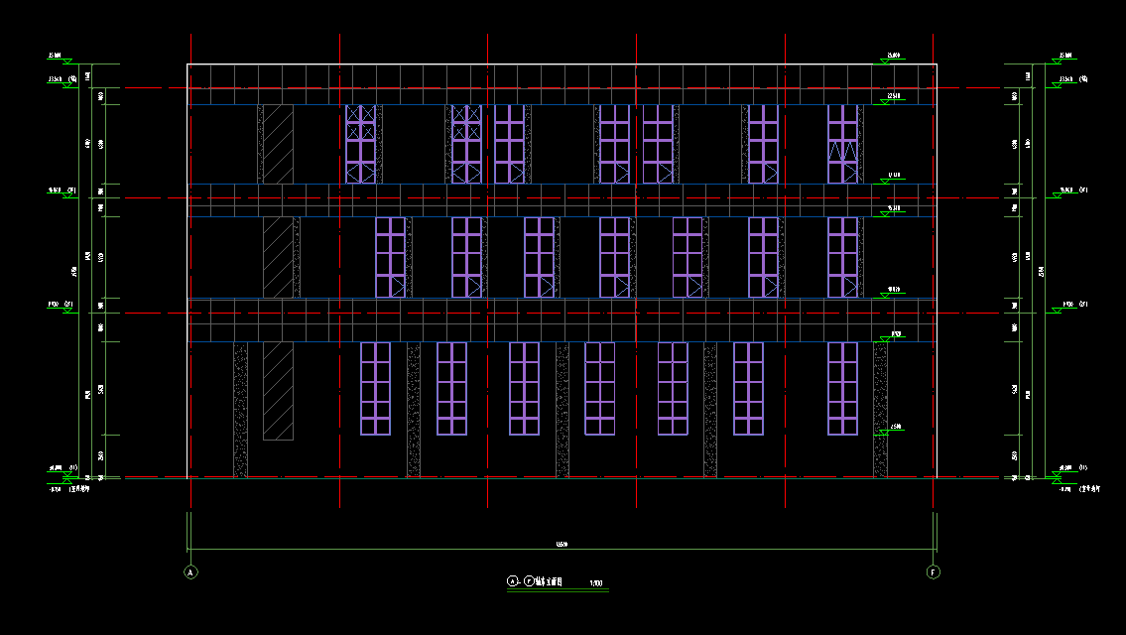This screenshot has width=1126, height=635.
Task: Select the overall width dimension text at bottom
Action: click(x=562, y=544)
